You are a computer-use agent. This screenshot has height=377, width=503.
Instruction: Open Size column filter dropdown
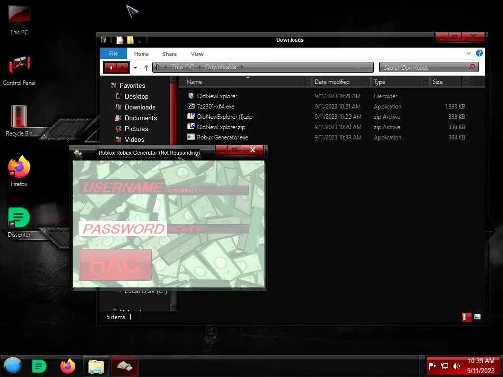[465, 82]
